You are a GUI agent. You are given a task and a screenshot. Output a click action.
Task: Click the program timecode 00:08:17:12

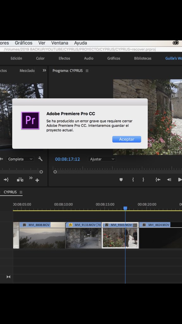68,159
